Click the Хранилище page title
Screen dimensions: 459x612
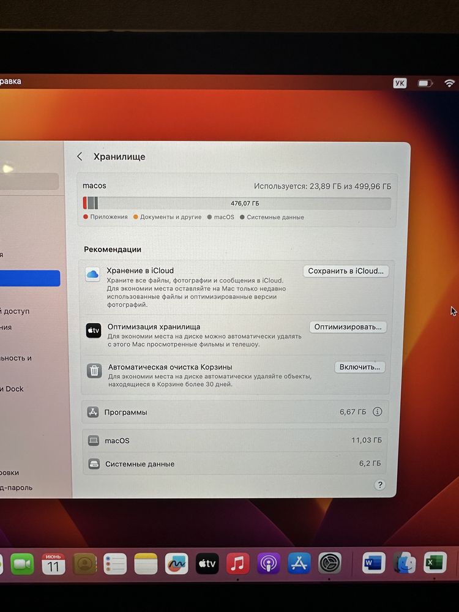tap(119, 157)
